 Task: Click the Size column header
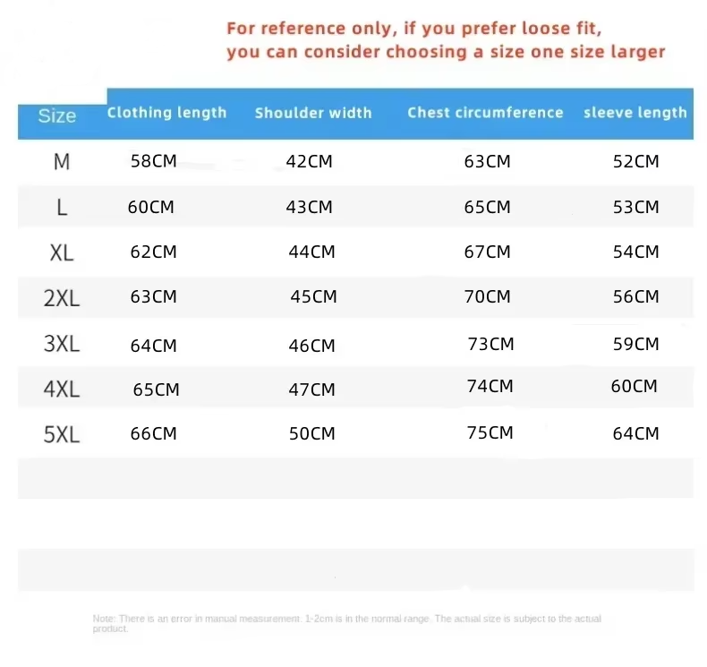tap(56, 115)
